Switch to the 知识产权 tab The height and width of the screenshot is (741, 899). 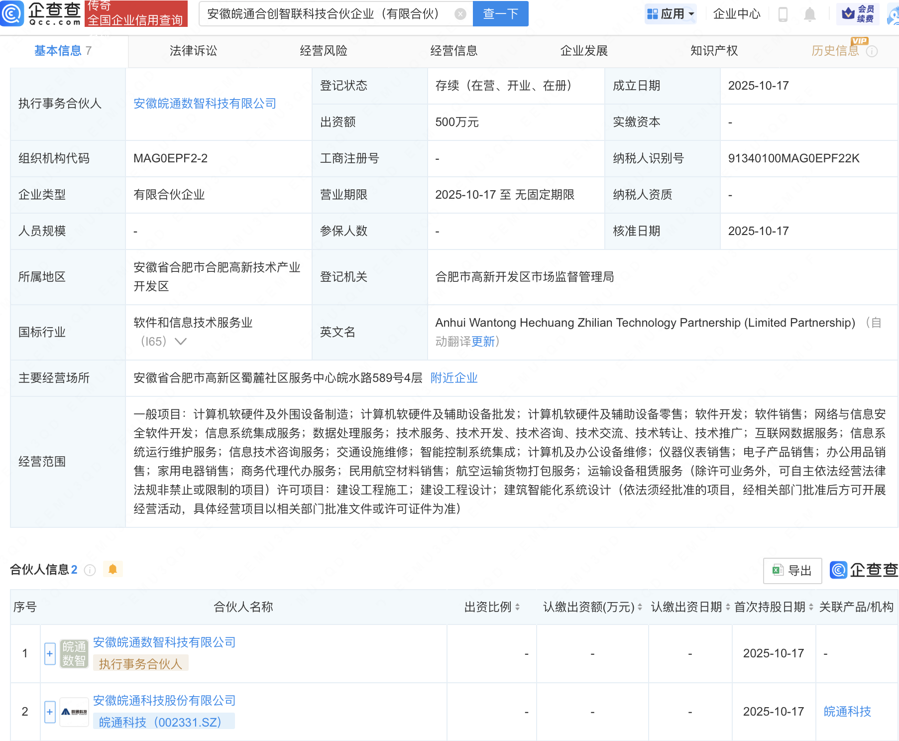[x=714, y=51]
